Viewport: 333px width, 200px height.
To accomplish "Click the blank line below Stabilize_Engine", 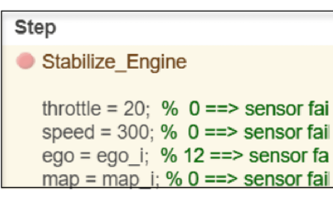I will point(166,85).
